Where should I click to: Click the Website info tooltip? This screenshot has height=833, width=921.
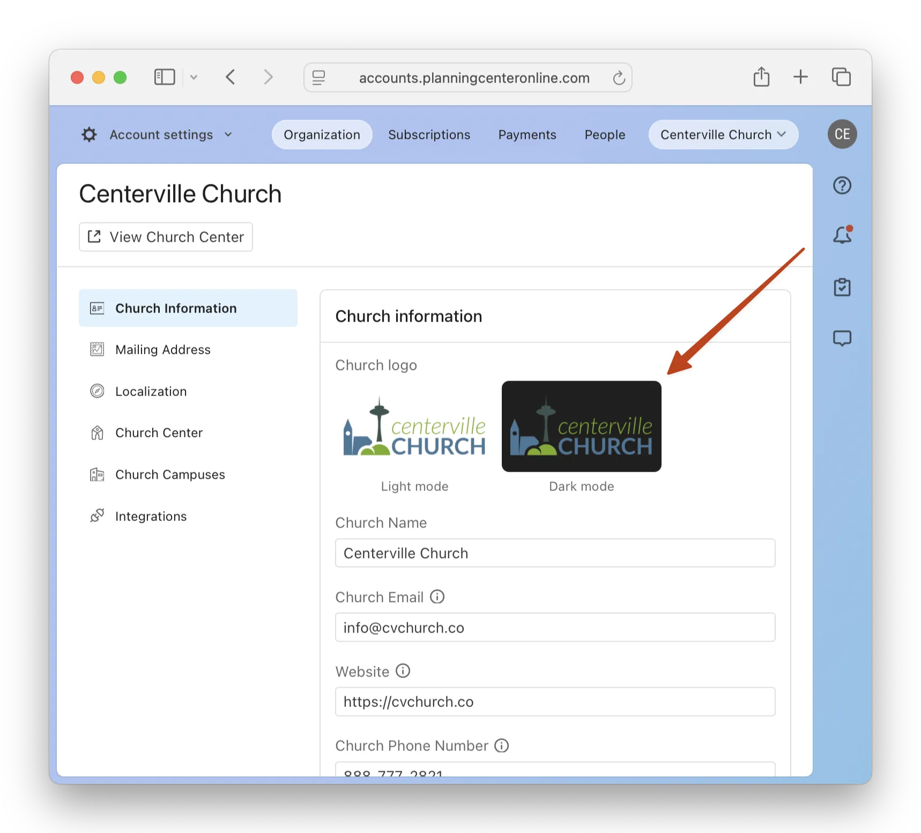403,671
